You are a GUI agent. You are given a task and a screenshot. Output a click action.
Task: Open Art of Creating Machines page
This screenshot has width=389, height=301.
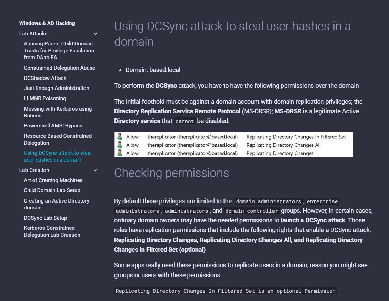click(53, 180)
